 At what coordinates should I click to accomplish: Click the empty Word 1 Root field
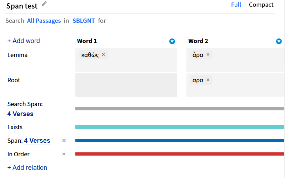126,85
